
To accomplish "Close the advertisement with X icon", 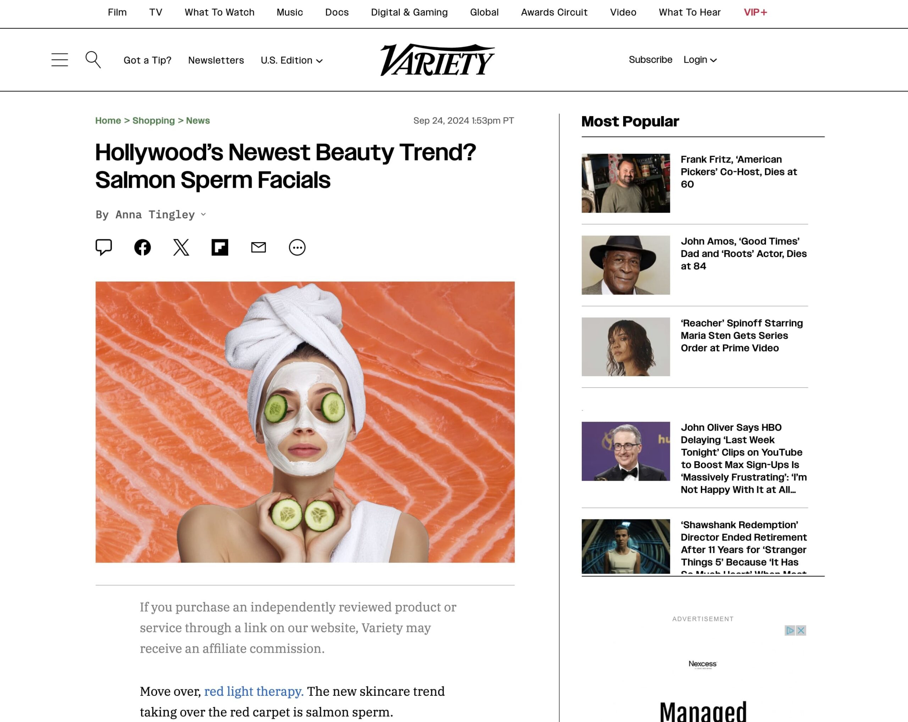I will [x=801, y=630].
